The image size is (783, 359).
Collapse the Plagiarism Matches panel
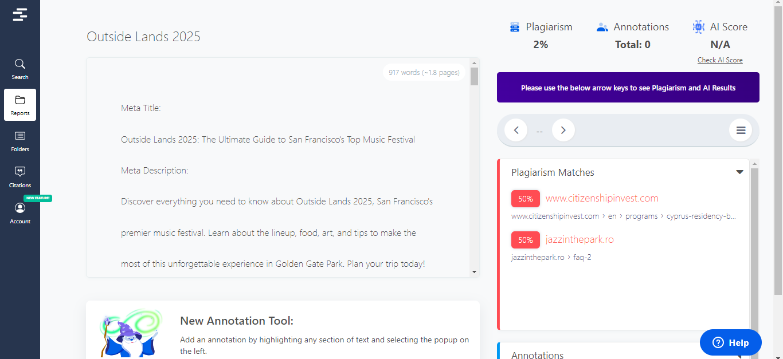tap(739, 172)
